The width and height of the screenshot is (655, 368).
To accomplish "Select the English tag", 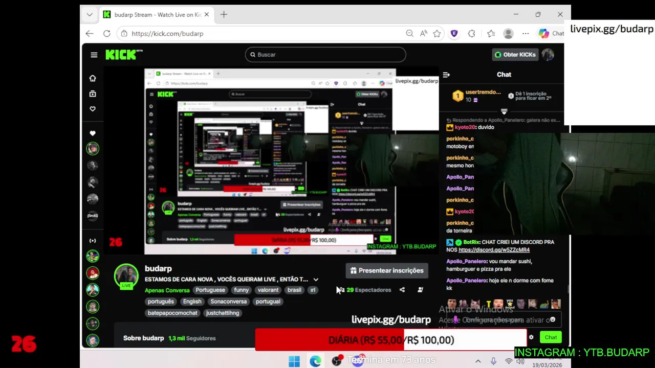I will [192, 302].
